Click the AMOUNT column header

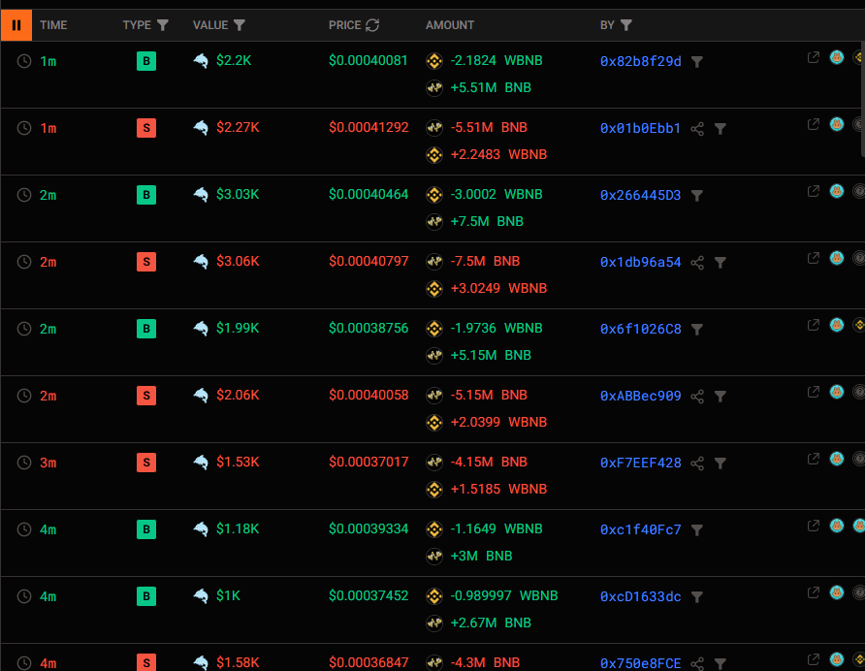point(450,25)
